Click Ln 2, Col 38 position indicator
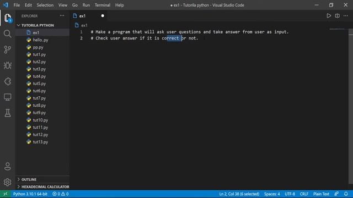The width and height of the screenshot is (353, 198). pyautogui.click(x=239, y=194)
